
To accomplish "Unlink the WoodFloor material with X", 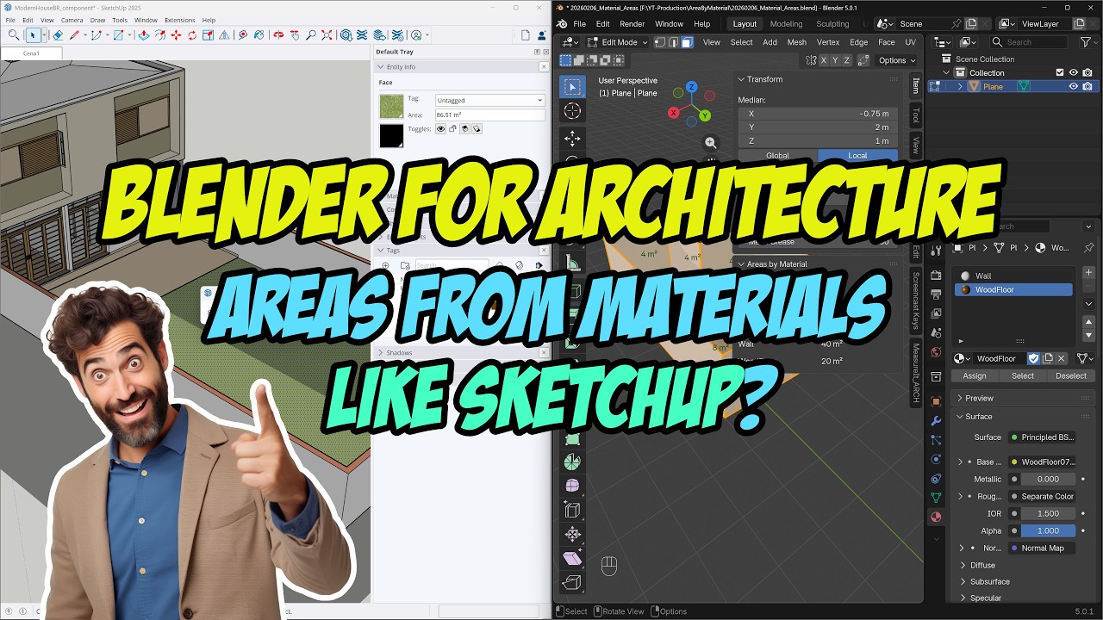I will (1062, 358).
